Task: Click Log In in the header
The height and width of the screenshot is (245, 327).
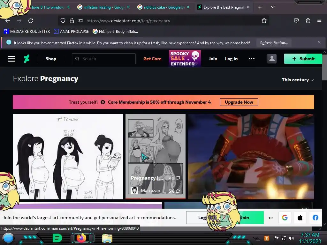Action: [231, 59]
